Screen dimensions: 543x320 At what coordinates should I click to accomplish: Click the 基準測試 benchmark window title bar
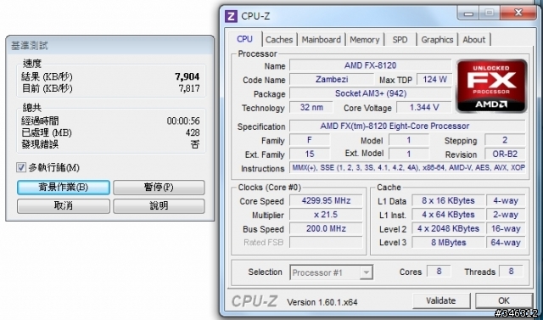(x=109, y=45)
